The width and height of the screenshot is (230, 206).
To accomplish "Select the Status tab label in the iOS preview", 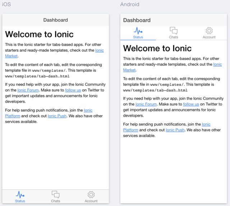I will tap(20, 201).
